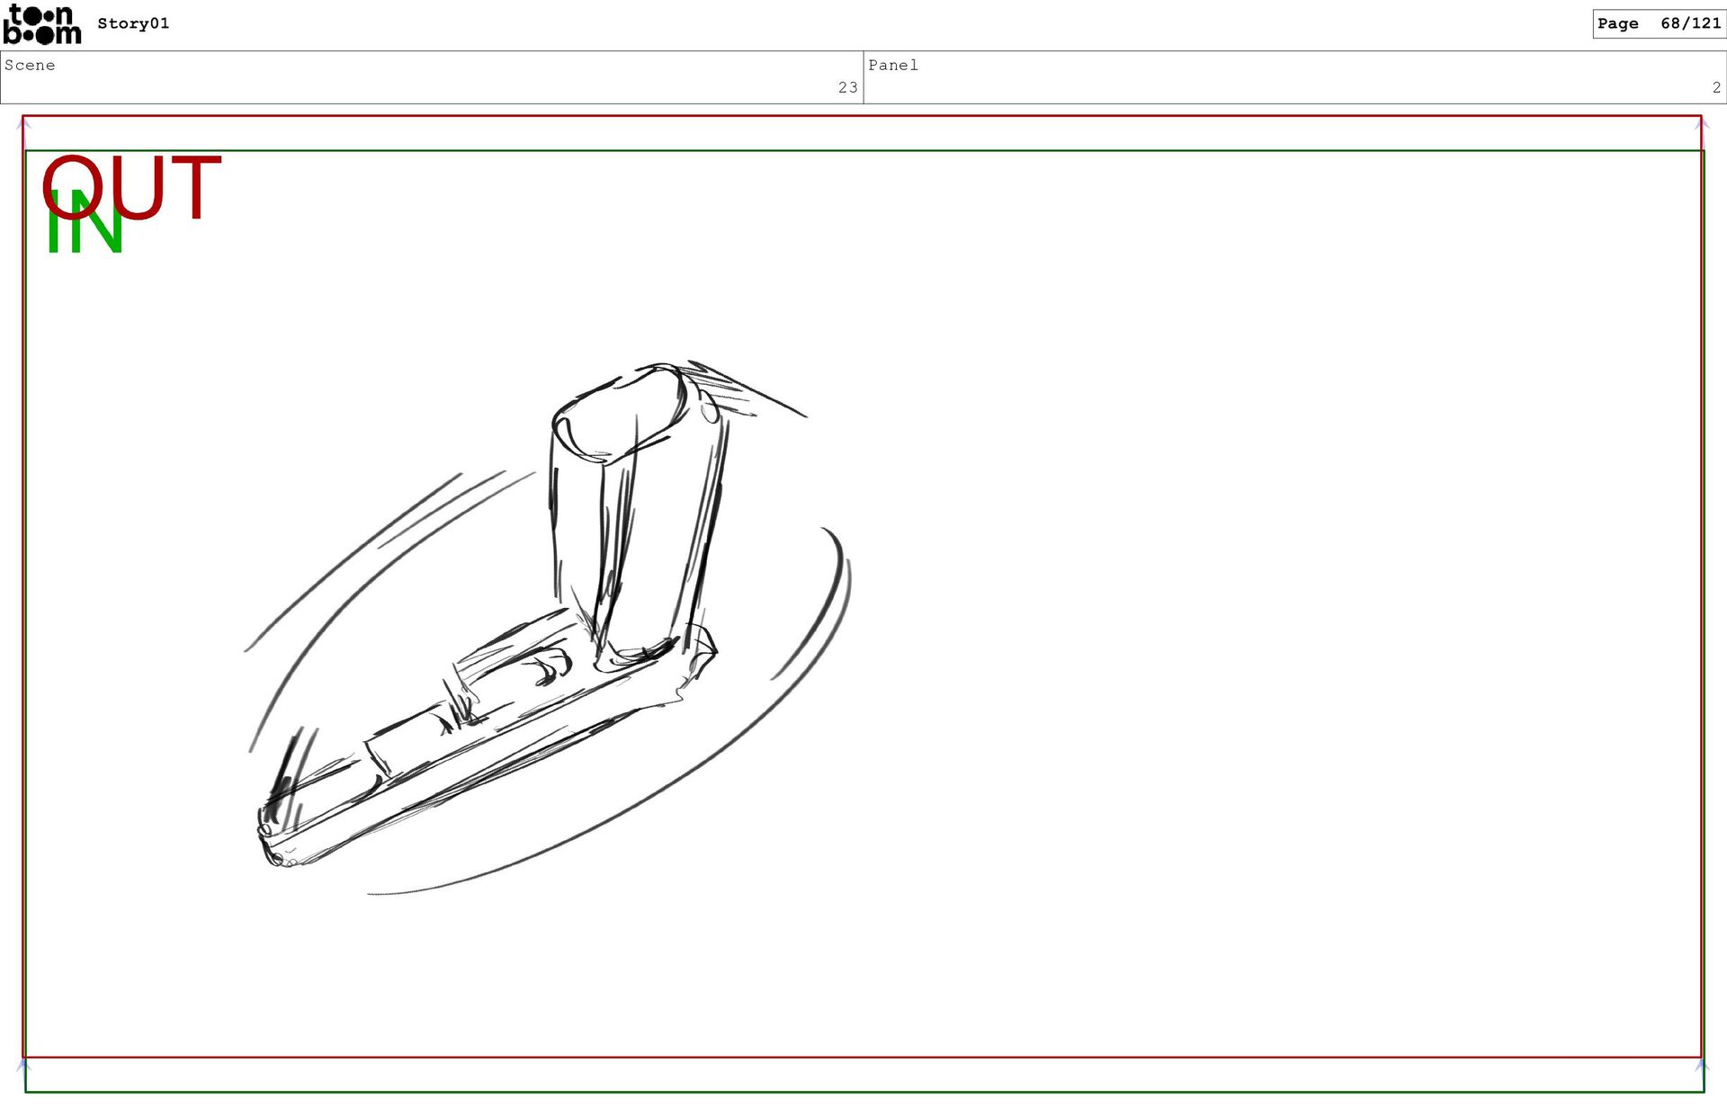Select panel number 2

(x=1716, y=88)
